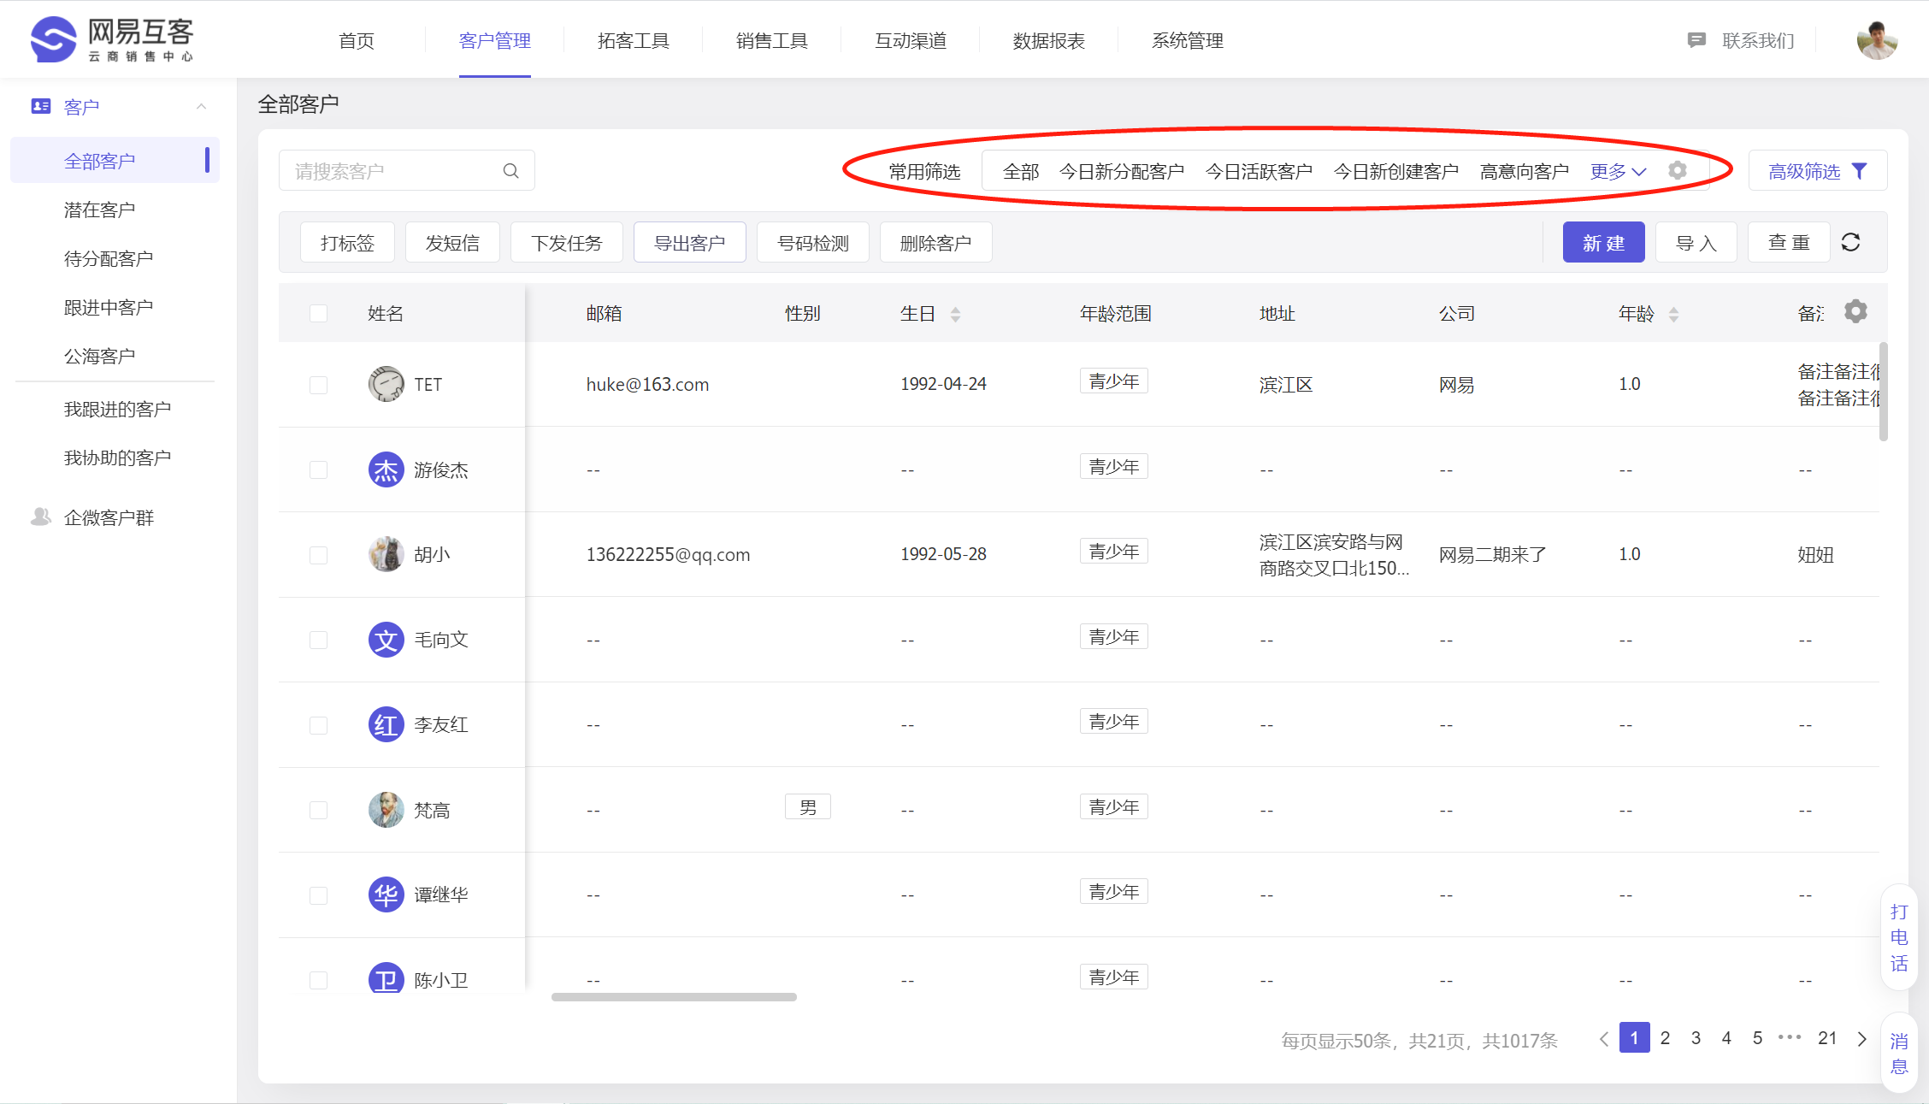This screenshot has height=1104, width=1929.
Task: Click TET's avatar
Action: 386,384
